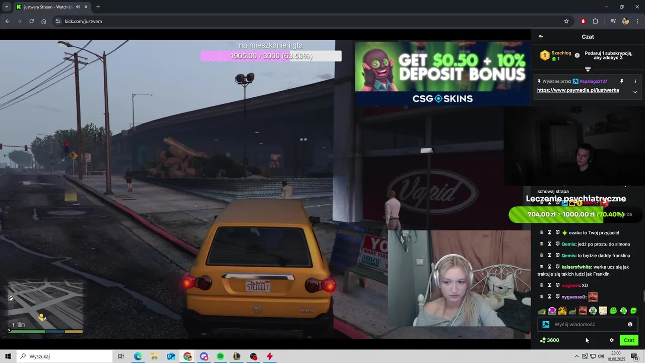Click the "na mieszkanie i gta" donation goal bar

click(x=271, y=56)
